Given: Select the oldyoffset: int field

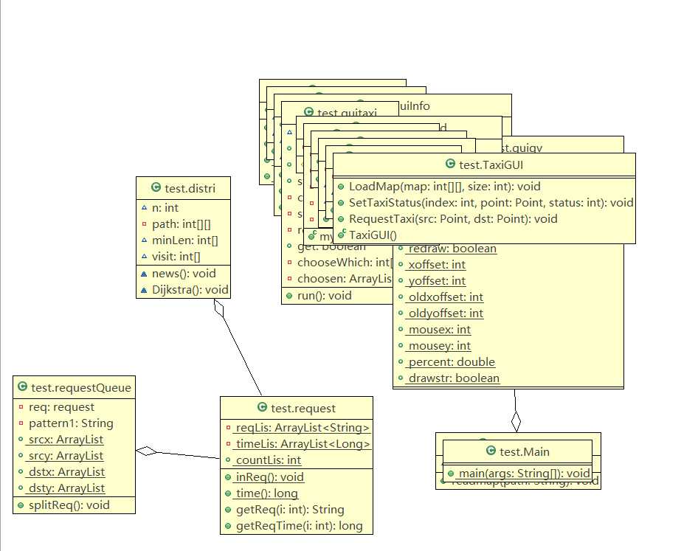Looking at the screenshot, I should 446,313.
